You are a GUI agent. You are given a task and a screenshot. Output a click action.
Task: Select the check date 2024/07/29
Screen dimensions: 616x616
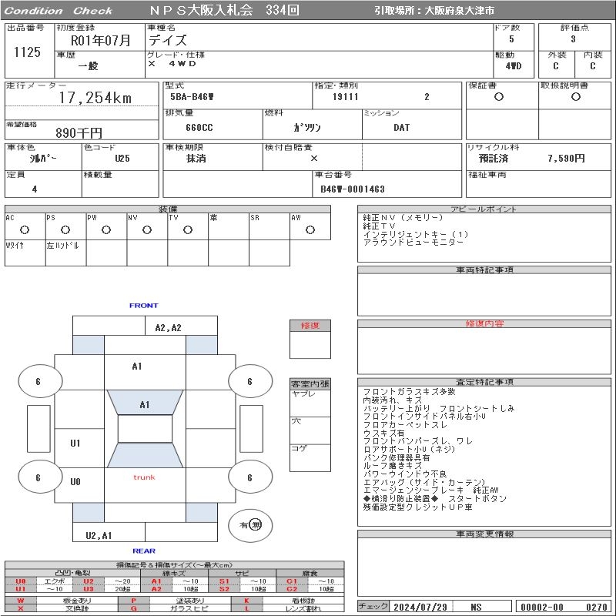point(420,607)
